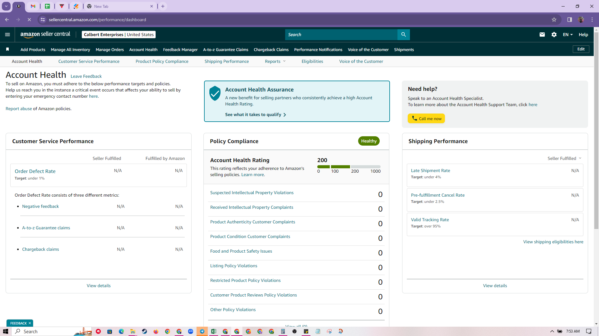
Task: Click the browser address bar URL
Action: point(97,20)
